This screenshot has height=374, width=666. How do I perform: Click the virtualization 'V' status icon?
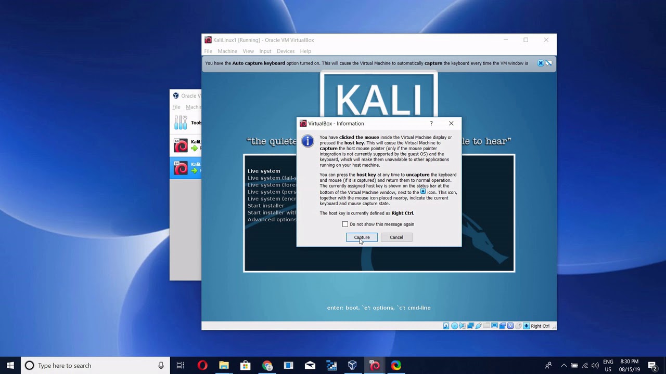pyautogui.click(x=510, y=326)
